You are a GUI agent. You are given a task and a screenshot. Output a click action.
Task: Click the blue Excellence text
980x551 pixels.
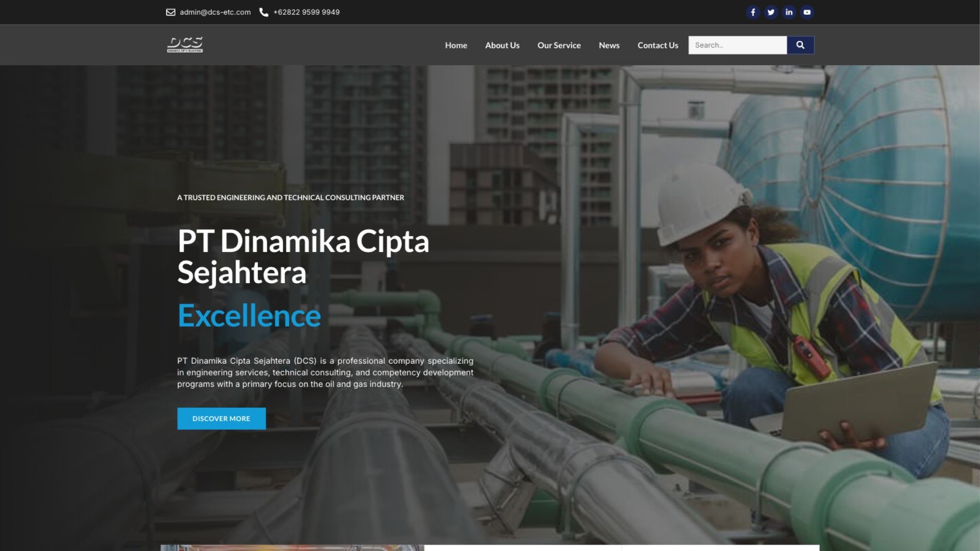pyautogui.click(x=249, y=316)
